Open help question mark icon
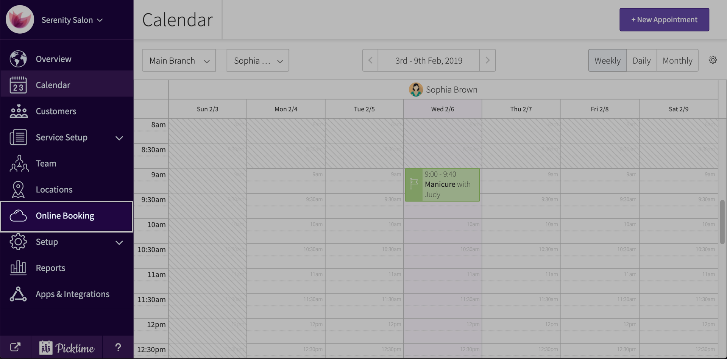727x359 pixels. point(118,347)
